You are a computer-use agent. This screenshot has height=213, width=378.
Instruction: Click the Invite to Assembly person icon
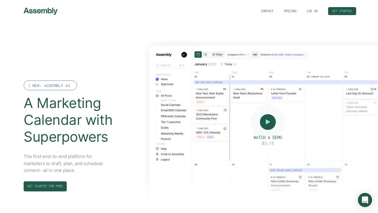coord(157,154)
